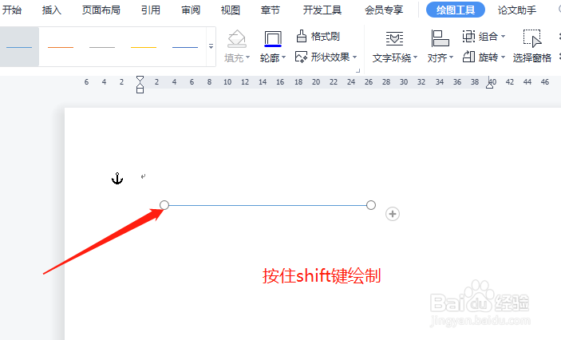The width and height of the screenshot is (561, 340).
Task: Click the 旋转 rotate icon
Action: coord(468,57)
